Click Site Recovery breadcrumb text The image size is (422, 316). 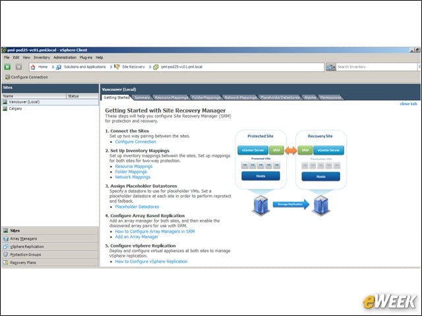pyautogui.click(x=133, y=67)
